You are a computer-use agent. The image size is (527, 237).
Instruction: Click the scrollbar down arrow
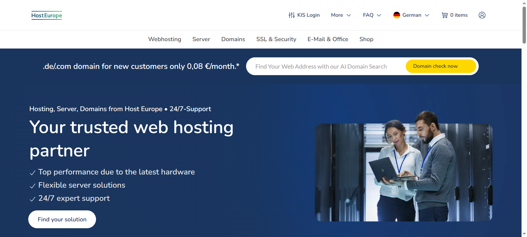click(524, 234)
